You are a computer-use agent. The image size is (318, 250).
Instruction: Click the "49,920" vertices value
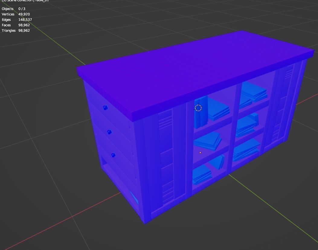tap(24, 14)
